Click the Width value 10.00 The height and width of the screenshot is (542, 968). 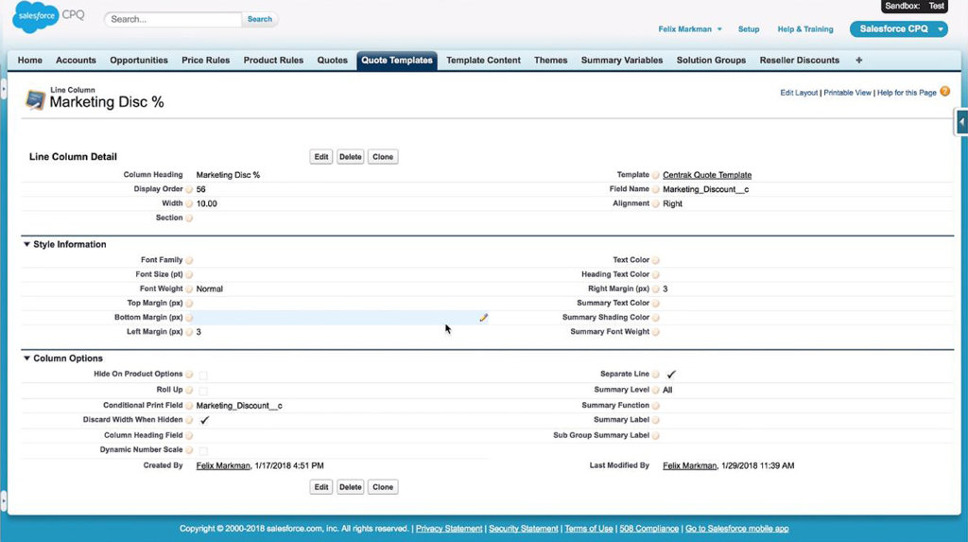coord(206,203)
